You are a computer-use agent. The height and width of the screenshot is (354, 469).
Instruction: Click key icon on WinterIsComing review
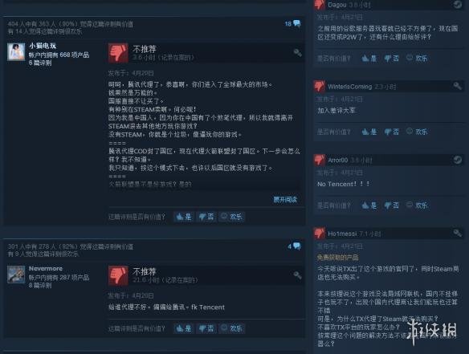coord(457,86)
